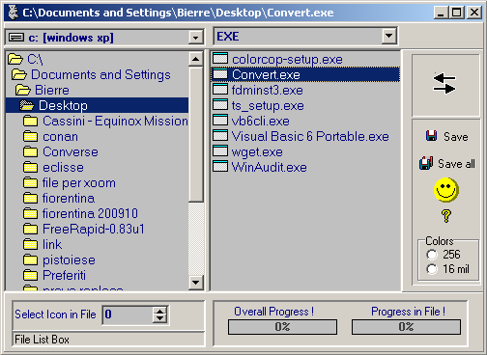Select wget.exe in file list
The image size is (487, 355).
[257, 151]
